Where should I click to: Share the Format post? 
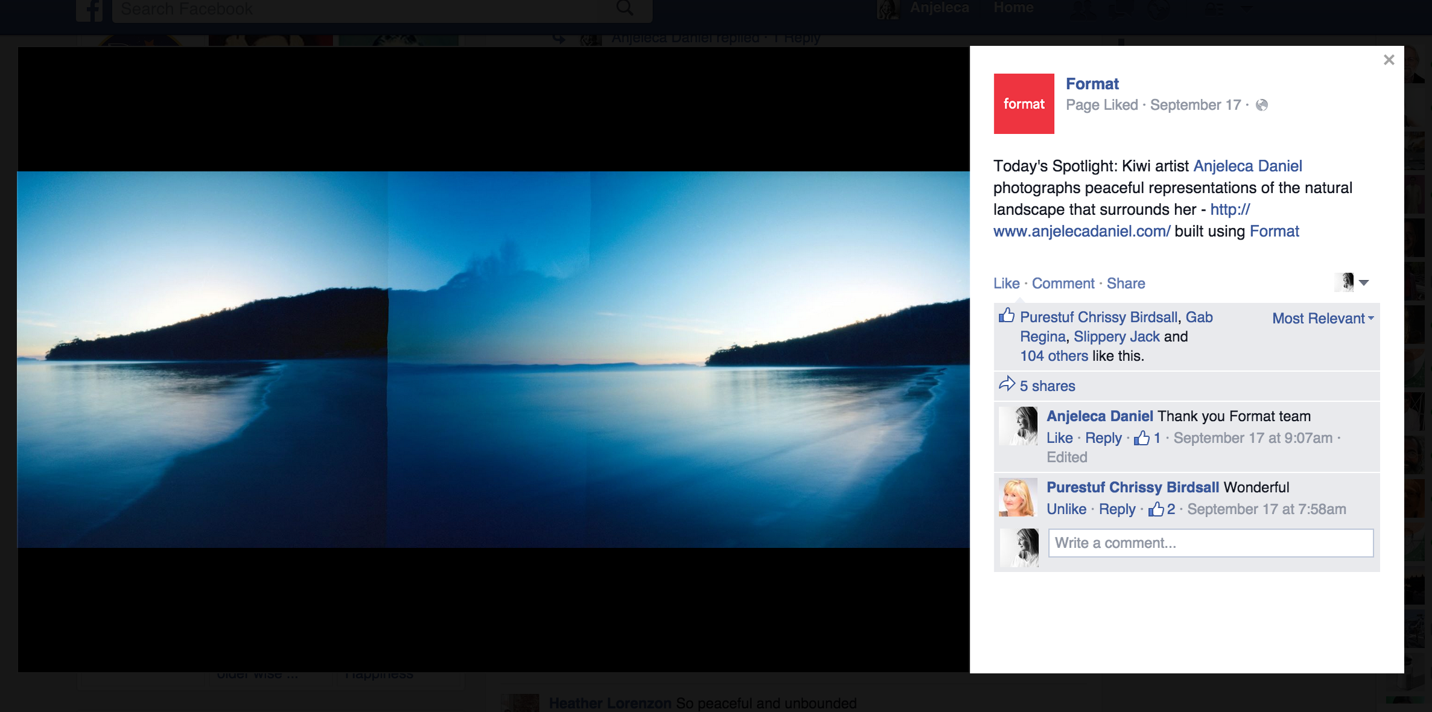(1125, 284)
